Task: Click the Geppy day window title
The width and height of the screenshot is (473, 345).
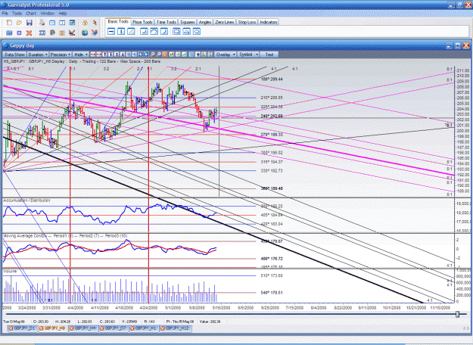Action: tap(22, 46)
